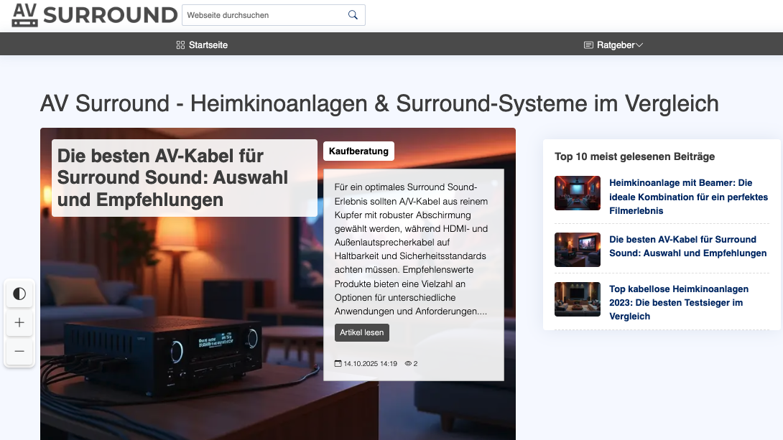The width and height of the screenshot is (783, 440).
Task: Click the AV-Kabel hero headline
Action: 172,177
